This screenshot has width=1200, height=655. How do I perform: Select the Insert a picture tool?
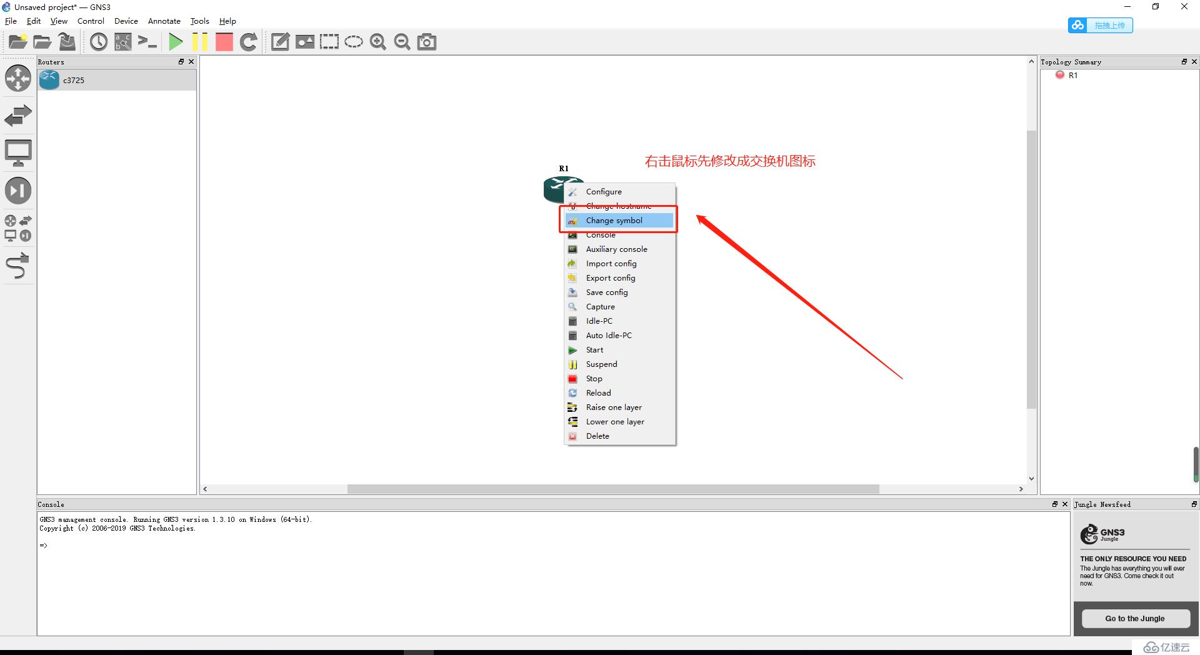coord(304,42)
